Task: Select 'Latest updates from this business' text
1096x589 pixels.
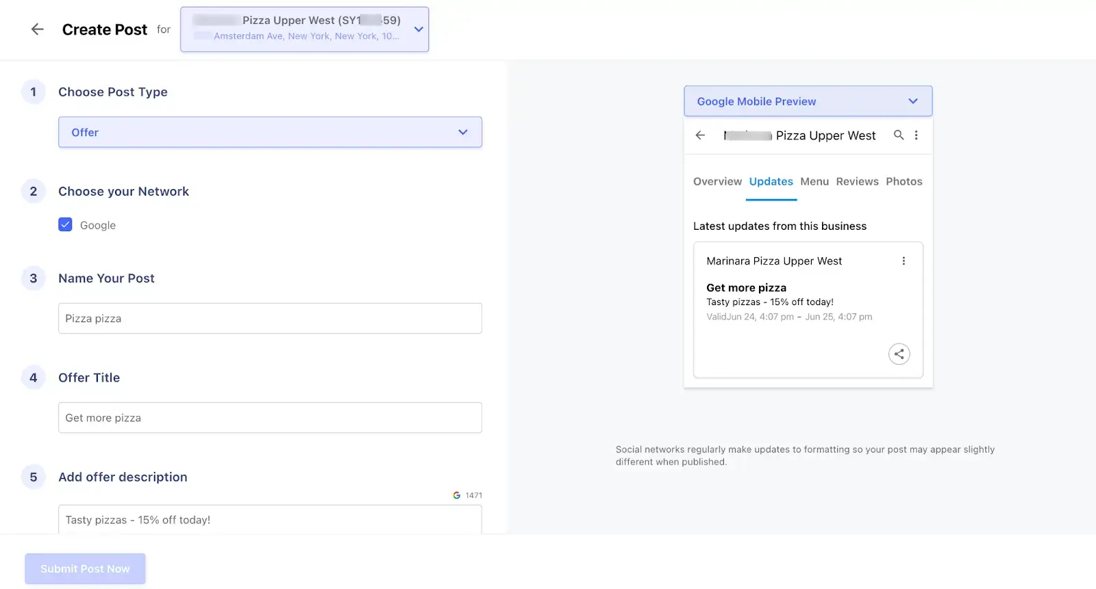Action: (780, 226)
